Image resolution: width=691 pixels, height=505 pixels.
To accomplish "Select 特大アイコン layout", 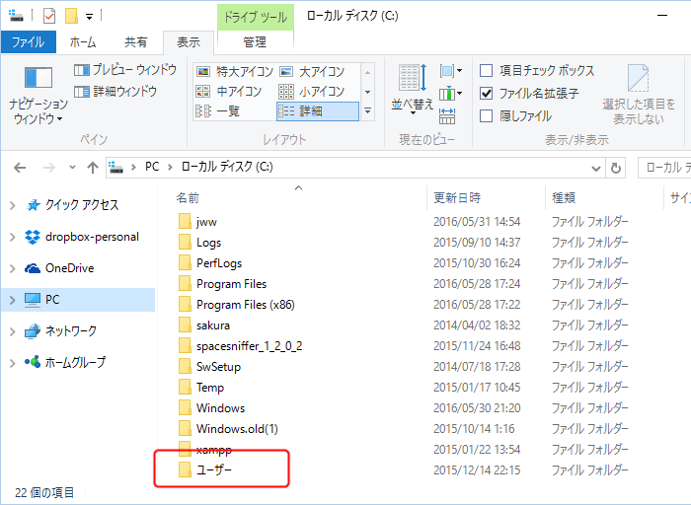I will coord(235,71).
